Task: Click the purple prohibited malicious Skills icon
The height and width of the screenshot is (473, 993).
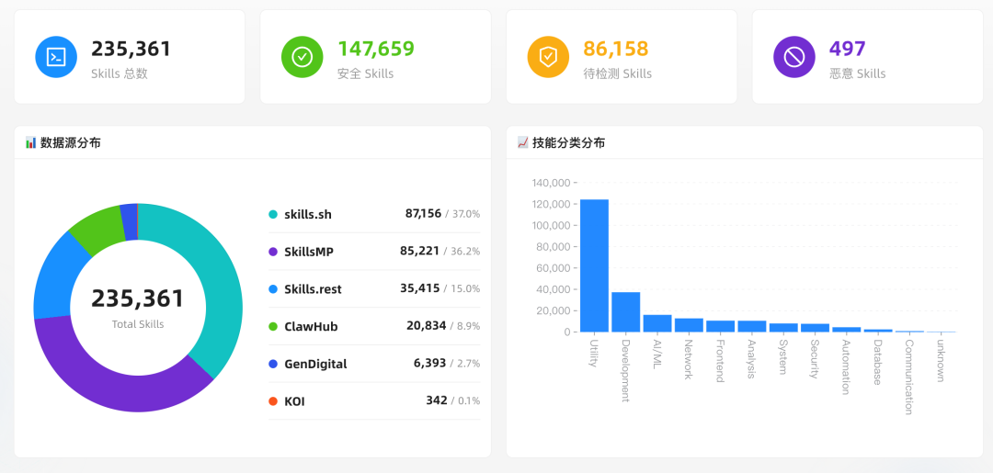Action: coord(793,57)
